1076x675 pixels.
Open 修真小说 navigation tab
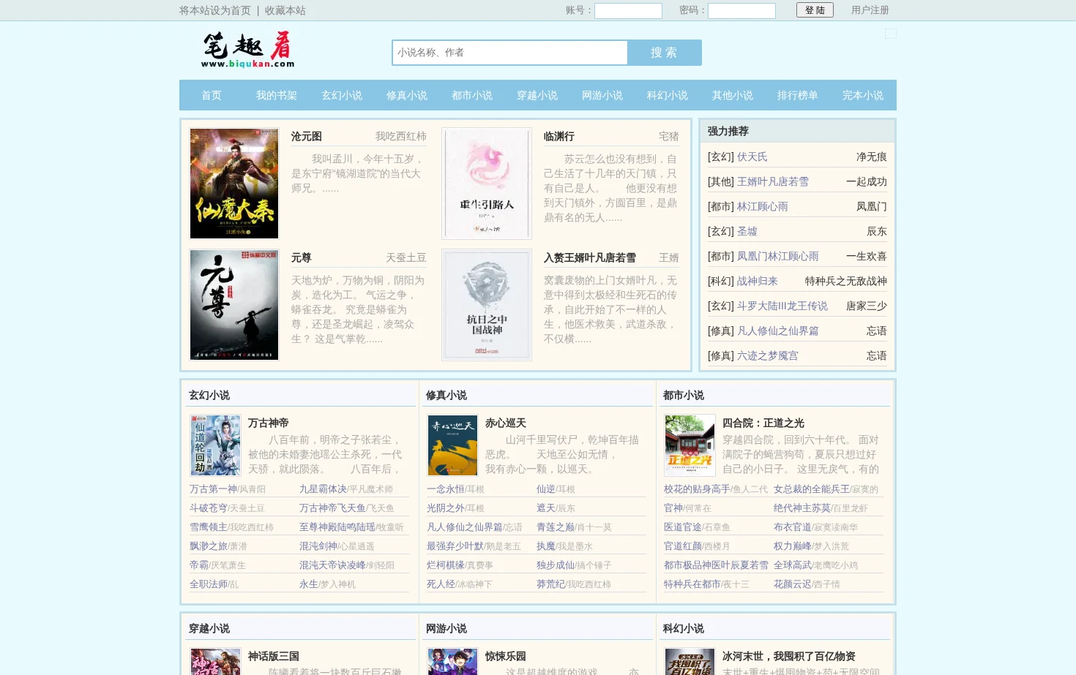tap(407, 95)
